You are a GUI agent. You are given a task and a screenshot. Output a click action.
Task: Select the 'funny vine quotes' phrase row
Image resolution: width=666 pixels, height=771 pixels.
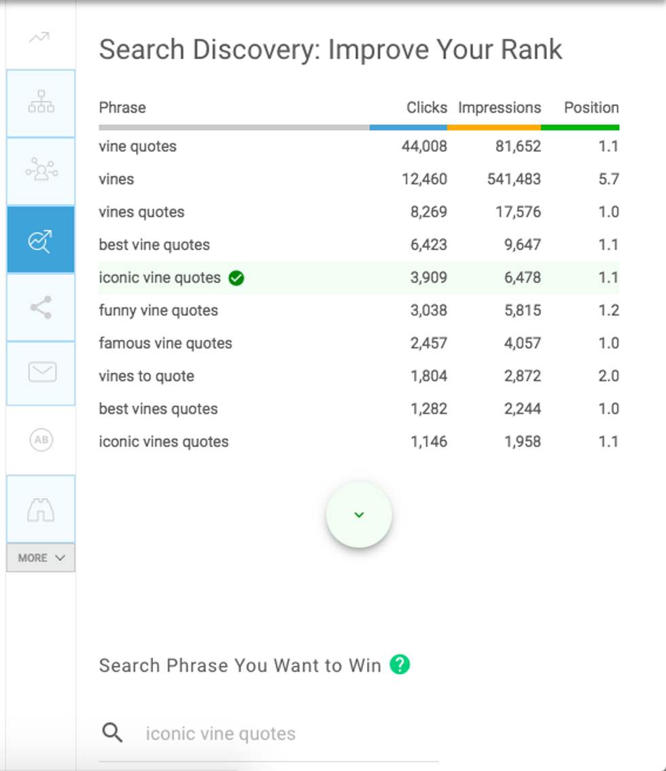tap(158, 310)
